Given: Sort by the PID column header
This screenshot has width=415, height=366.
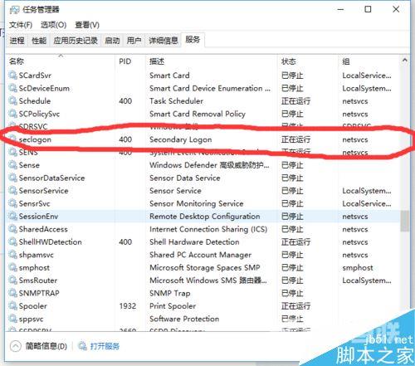Looking at the screenshot, I should [130, 61].
